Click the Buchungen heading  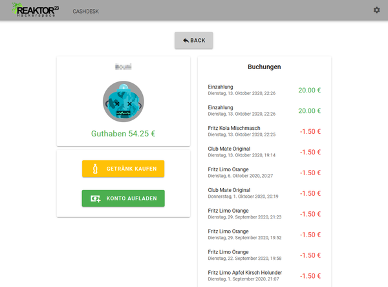264,67
